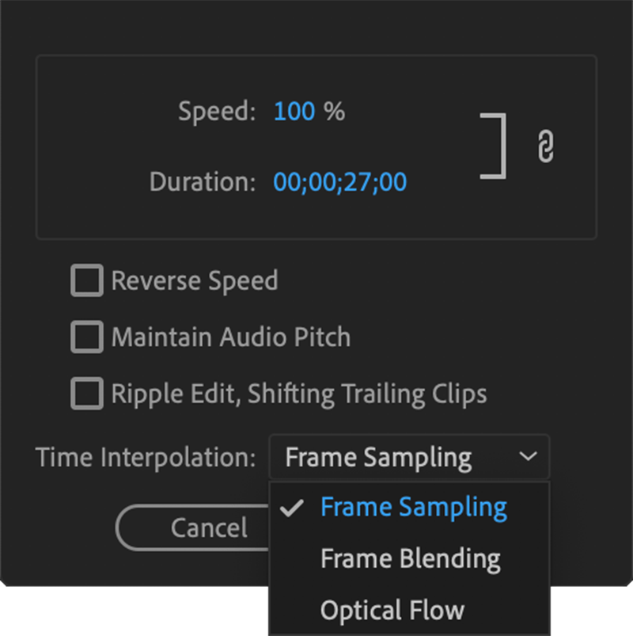
Task: Open the Time Interpolation chevron arrow
Action: tap(529, 457)
